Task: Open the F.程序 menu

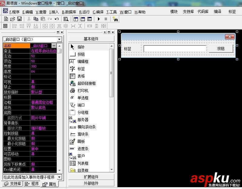Action: click(x=14, y=12)
